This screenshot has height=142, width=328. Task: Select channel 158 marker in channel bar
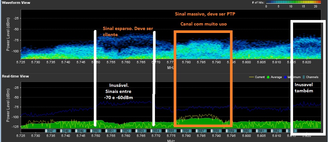click(x=216, y=131)
